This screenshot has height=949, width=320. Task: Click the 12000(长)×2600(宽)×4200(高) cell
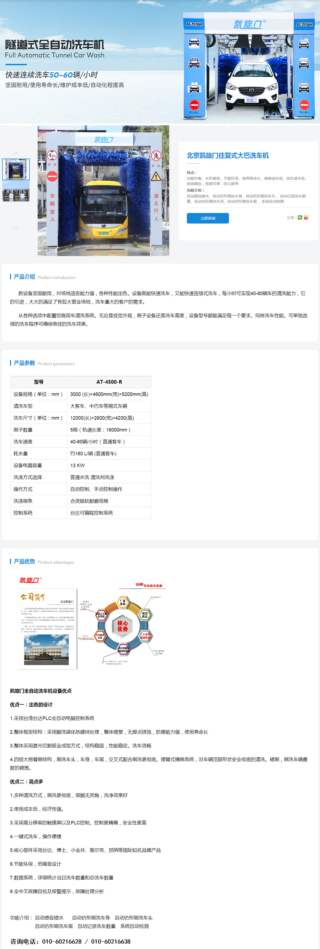[x=109, y=418]
